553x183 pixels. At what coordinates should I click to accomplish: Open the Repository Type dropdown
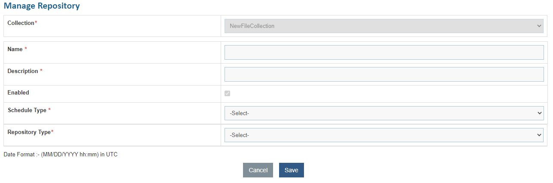[x=384, y=135]
